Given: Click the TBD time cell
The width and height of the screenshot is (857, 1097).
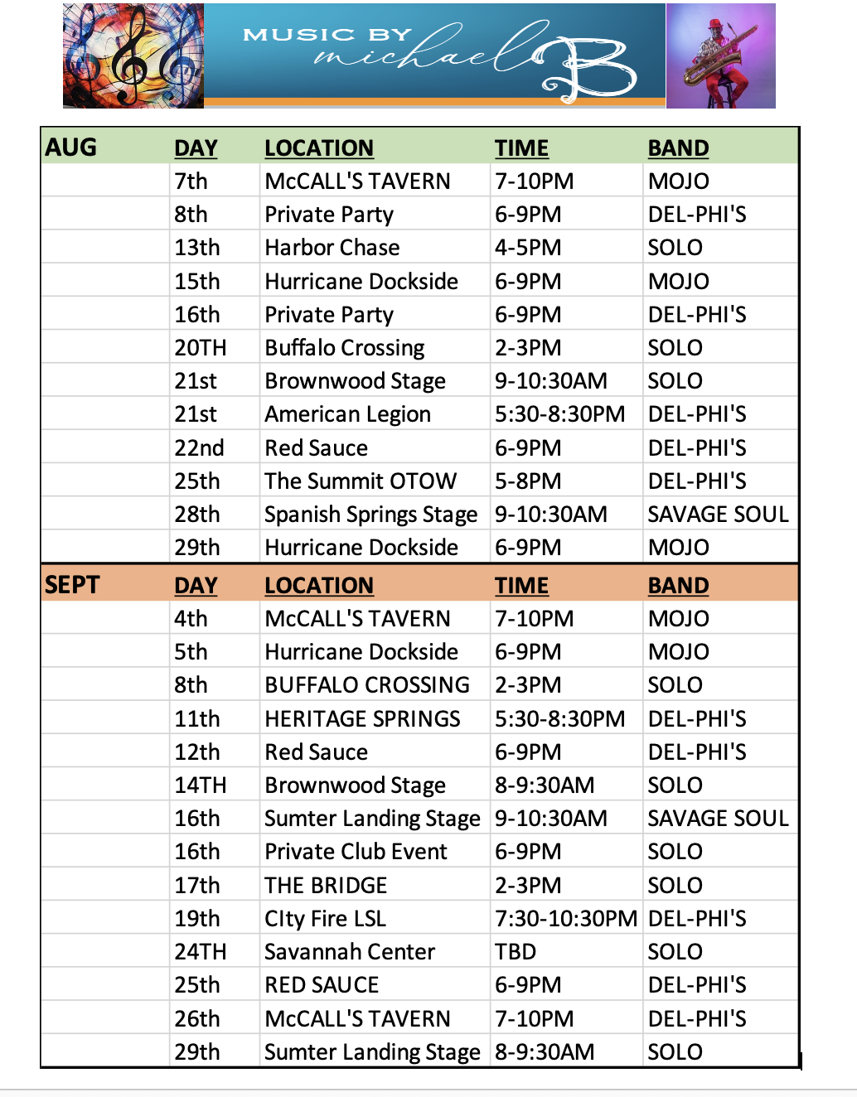Looking at the screenshot, I should pos(566,952).
